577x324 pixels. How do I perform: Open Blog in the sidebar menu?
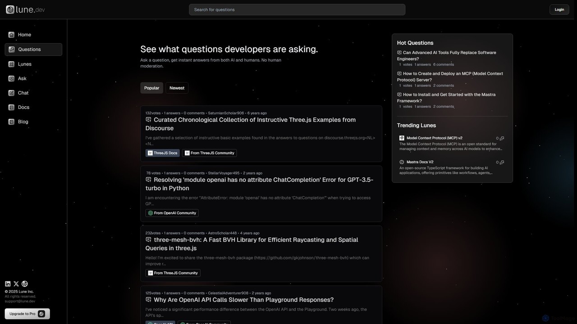[x=33, y=121]
